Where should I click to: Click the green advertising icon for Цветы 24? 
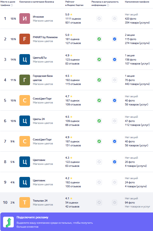[99, 121]
